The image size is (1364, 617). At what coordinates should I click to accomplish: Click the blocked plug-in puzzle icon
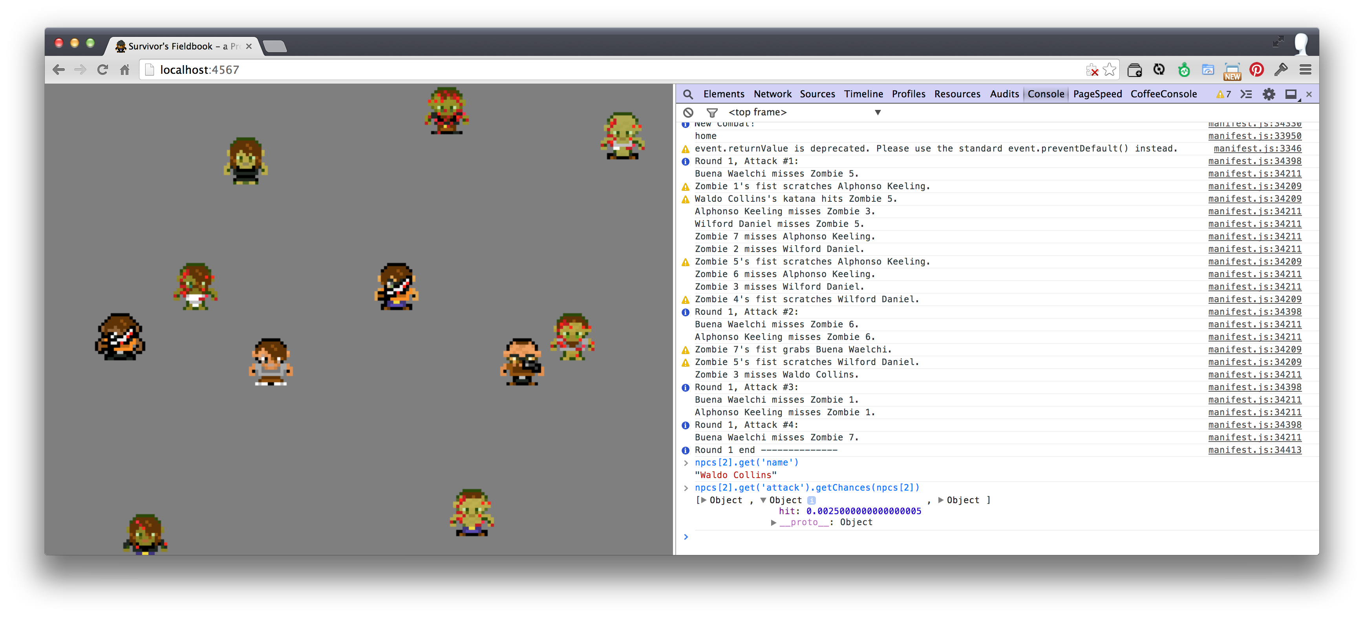coord(1091,70)
